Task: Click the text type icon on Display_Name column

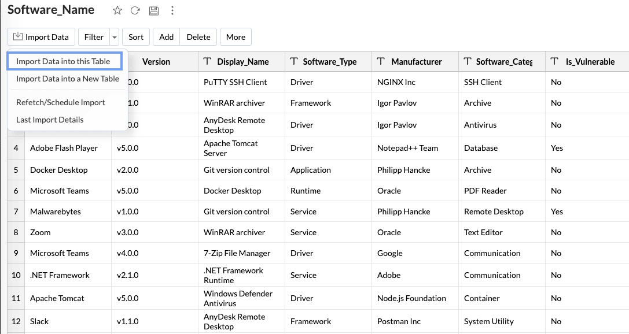Action: pos(207,61)
